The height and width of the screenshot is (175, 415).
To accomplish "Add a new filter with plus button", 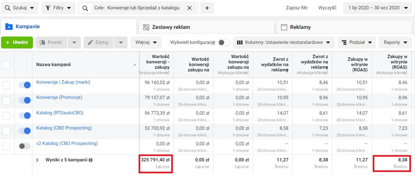I will tap(207, 8).
